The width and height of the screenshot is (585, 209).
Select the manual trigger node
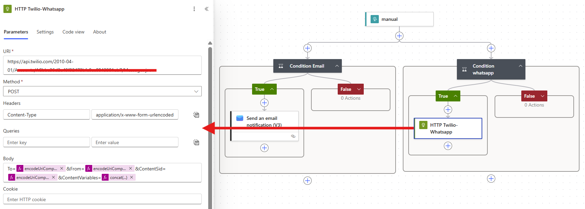tap(399, 19)
